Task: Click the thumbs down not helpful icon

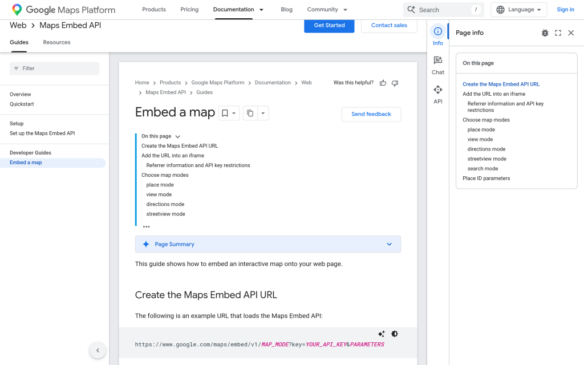Action: tap(395, 83)
